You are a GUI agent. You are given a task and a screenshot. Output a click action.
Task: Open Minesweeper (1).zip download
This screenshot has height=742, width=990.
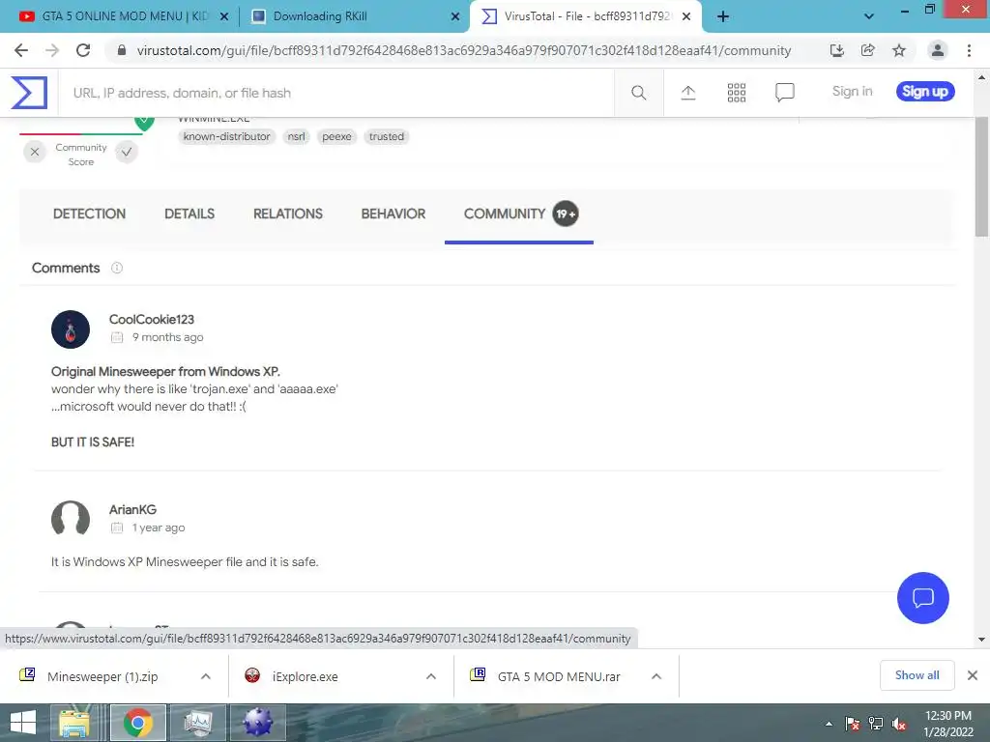(x=102, y=676)
